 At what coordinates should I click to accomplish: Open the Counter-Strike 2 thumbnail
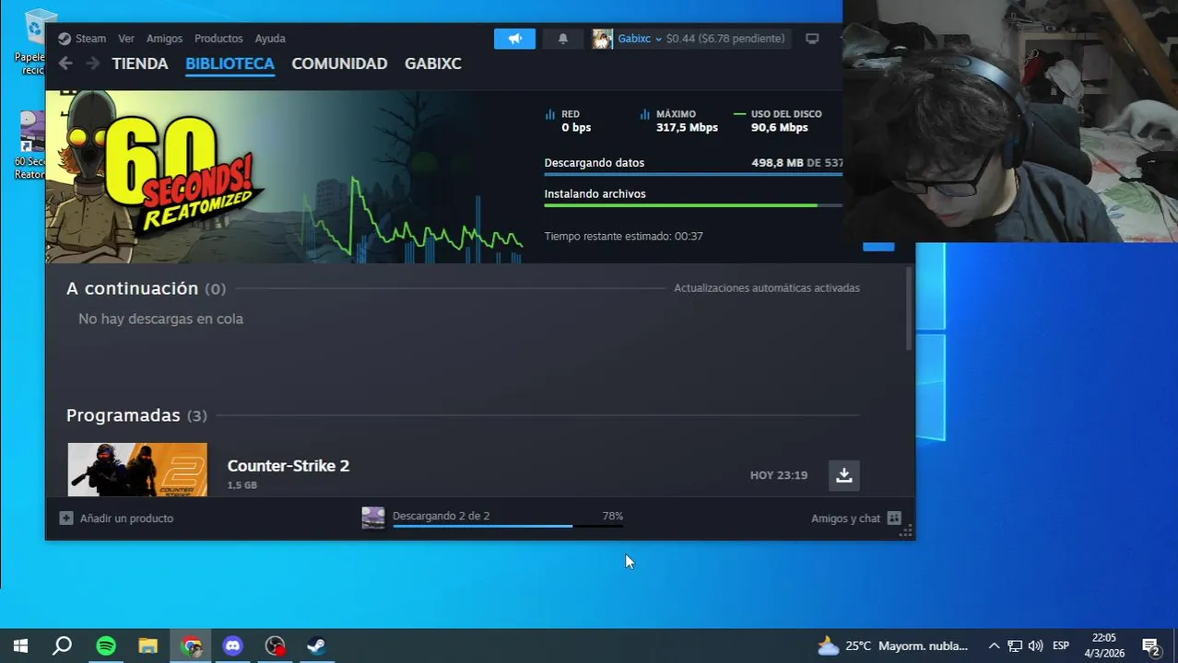tap(137, 470)
